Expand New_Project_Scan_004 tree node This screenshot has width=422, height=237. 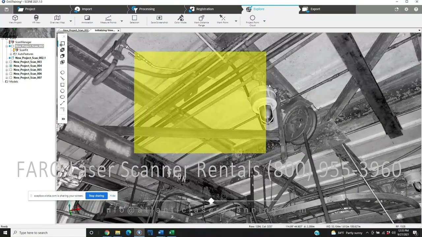click(x=7, y=66)
